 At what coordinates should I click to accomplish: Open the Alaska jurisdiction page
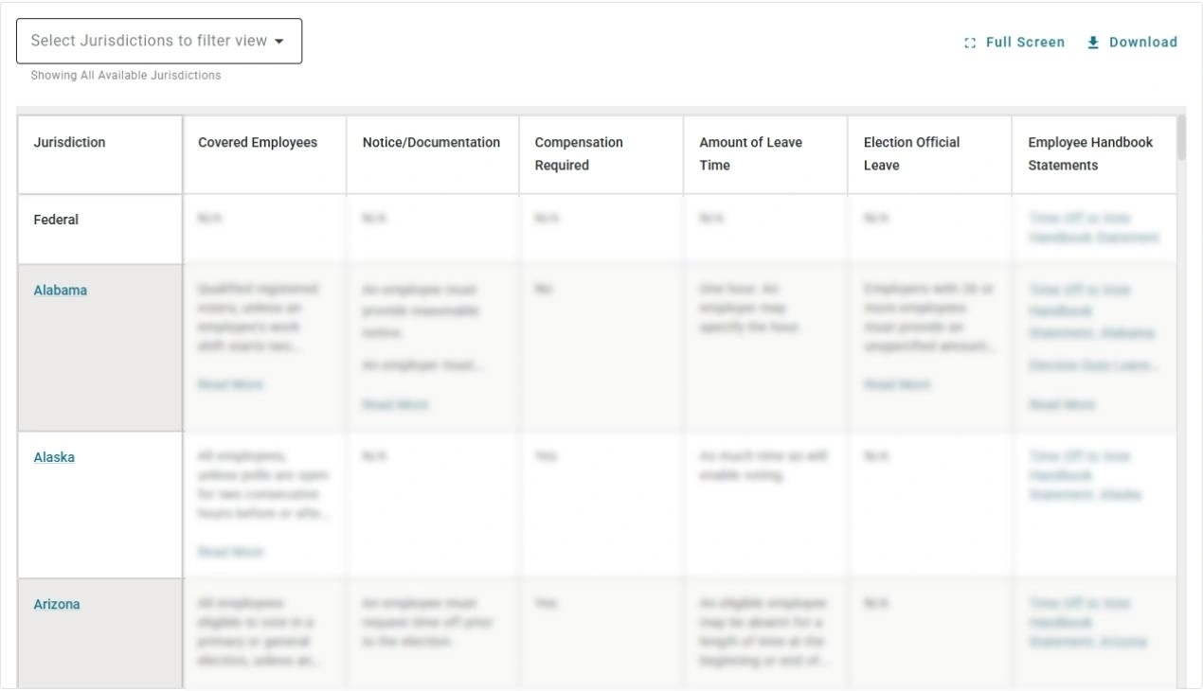(54, 457)
